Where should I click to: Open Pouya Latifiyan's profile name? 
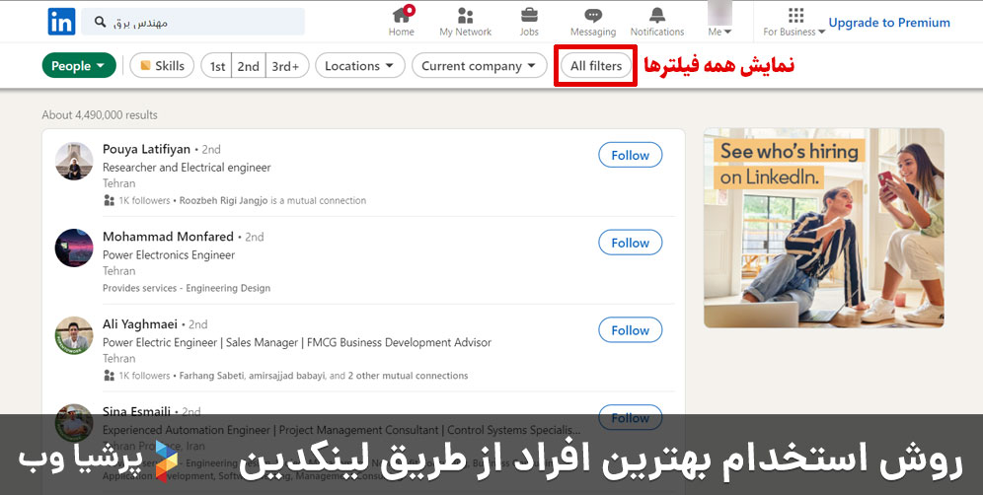coord(146,149)
